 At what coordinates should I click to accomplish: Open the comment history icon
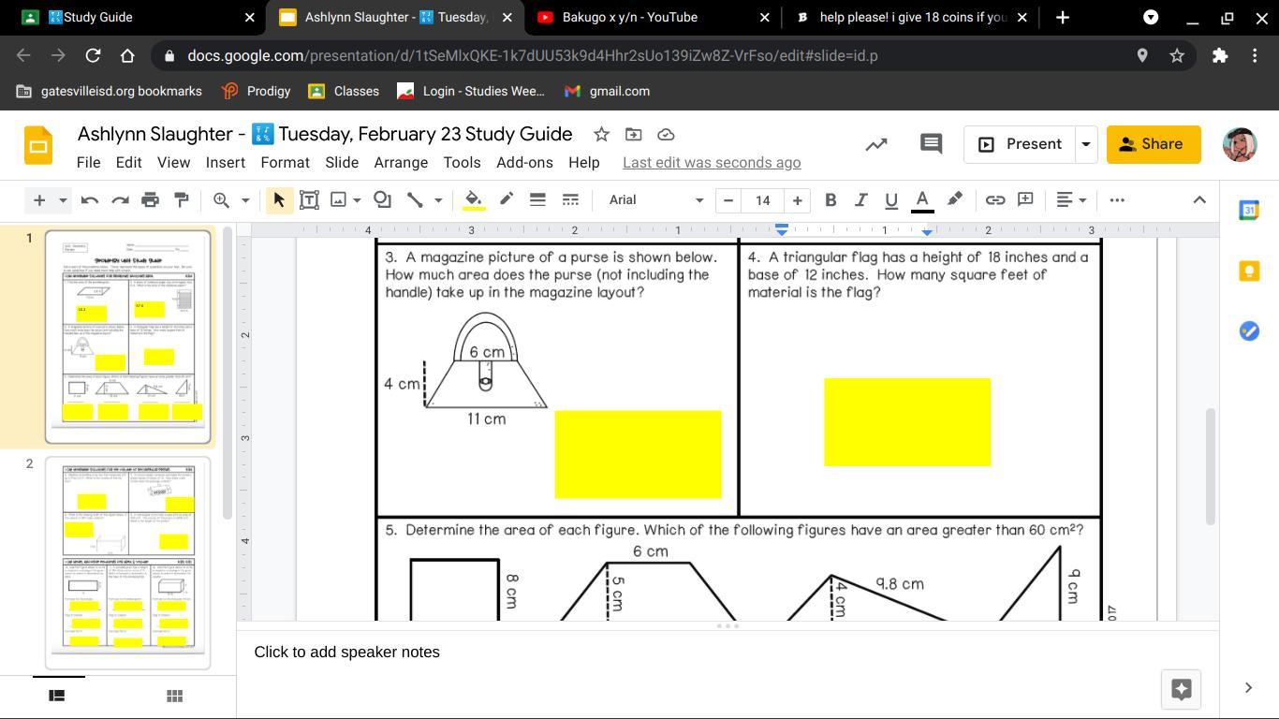coord(931,144)
